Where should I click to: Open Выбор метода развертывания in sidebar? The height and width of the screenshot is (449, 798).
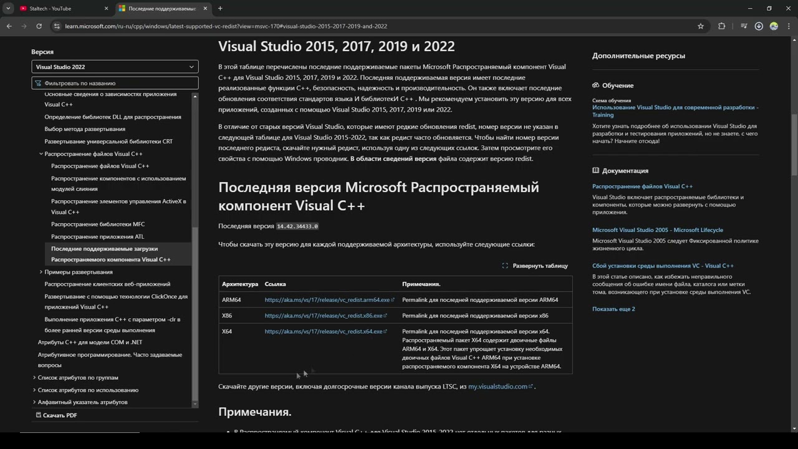tap(85, 129)
